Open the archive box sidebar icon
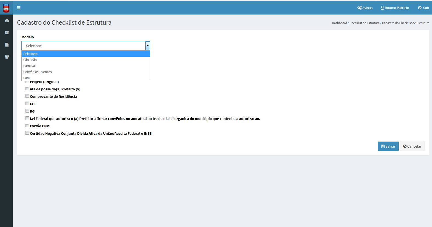The width and height of the screenshot is (432, 227). coord(7,33)
